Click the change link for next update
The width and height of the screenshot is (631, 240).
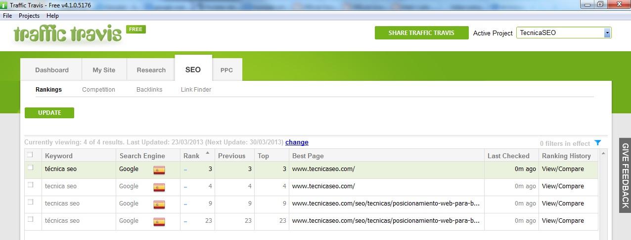tap(297, 142)
